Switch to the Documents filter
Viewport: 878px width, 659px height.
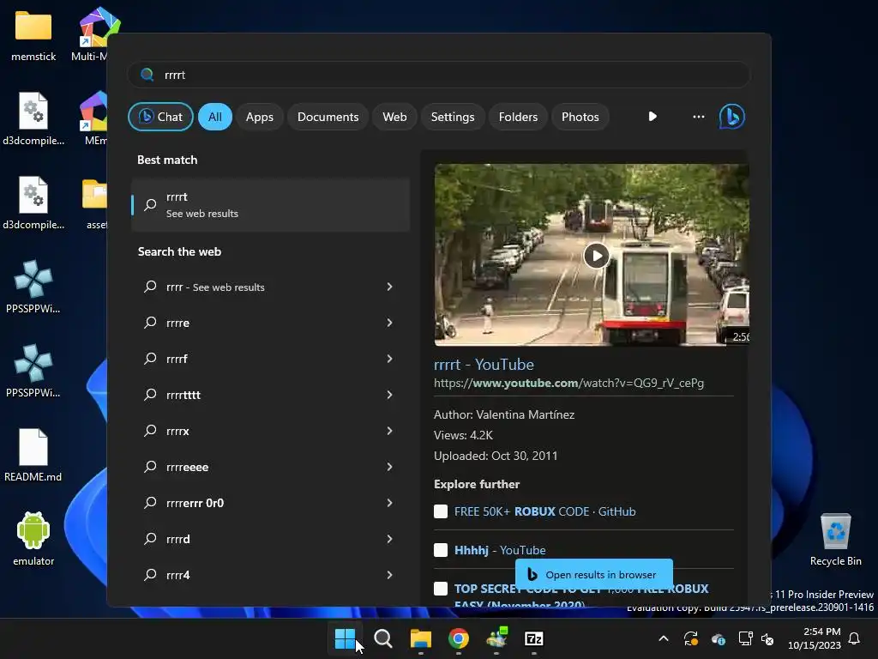click(x=328, y=117)
